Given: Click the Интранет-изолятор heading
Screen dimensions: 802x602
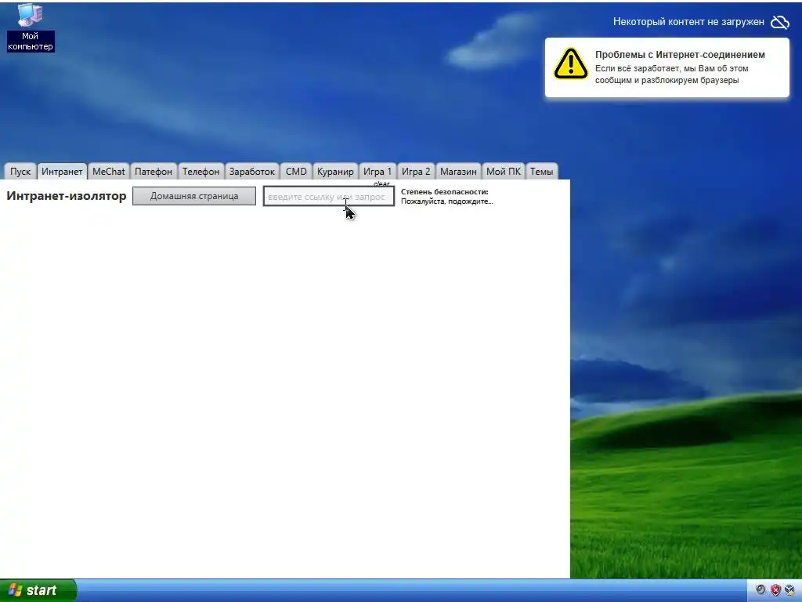Looking at the screenshot, I should [67, 196].
